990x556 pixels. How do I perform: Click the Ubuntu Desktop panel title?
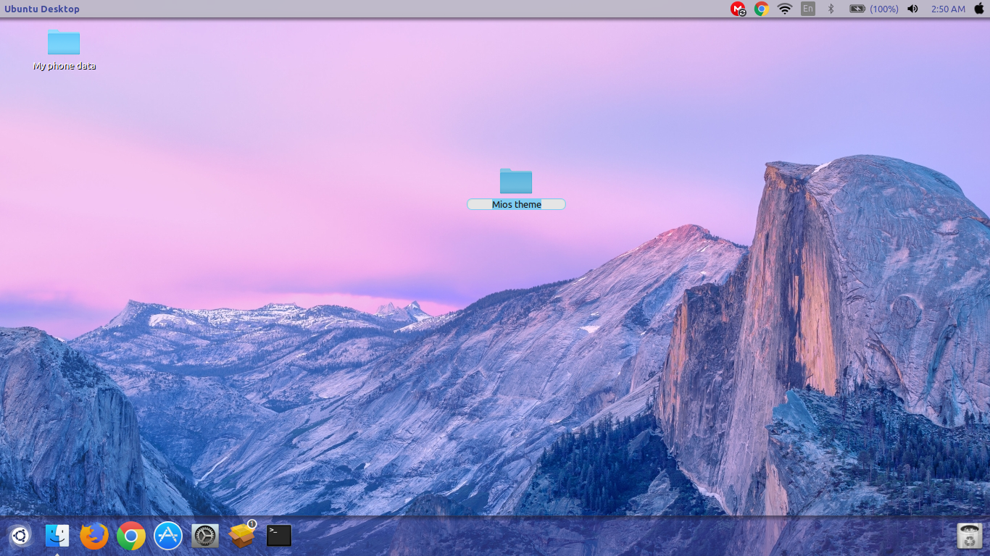[x=42, y=9]
